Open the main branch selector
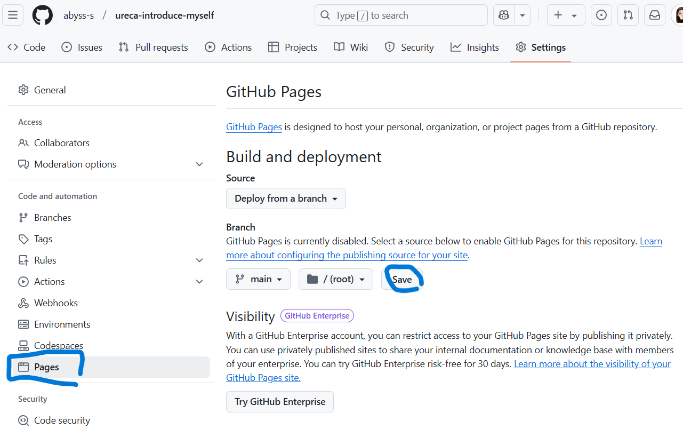 pyautogui.click(x=258, y=279)
